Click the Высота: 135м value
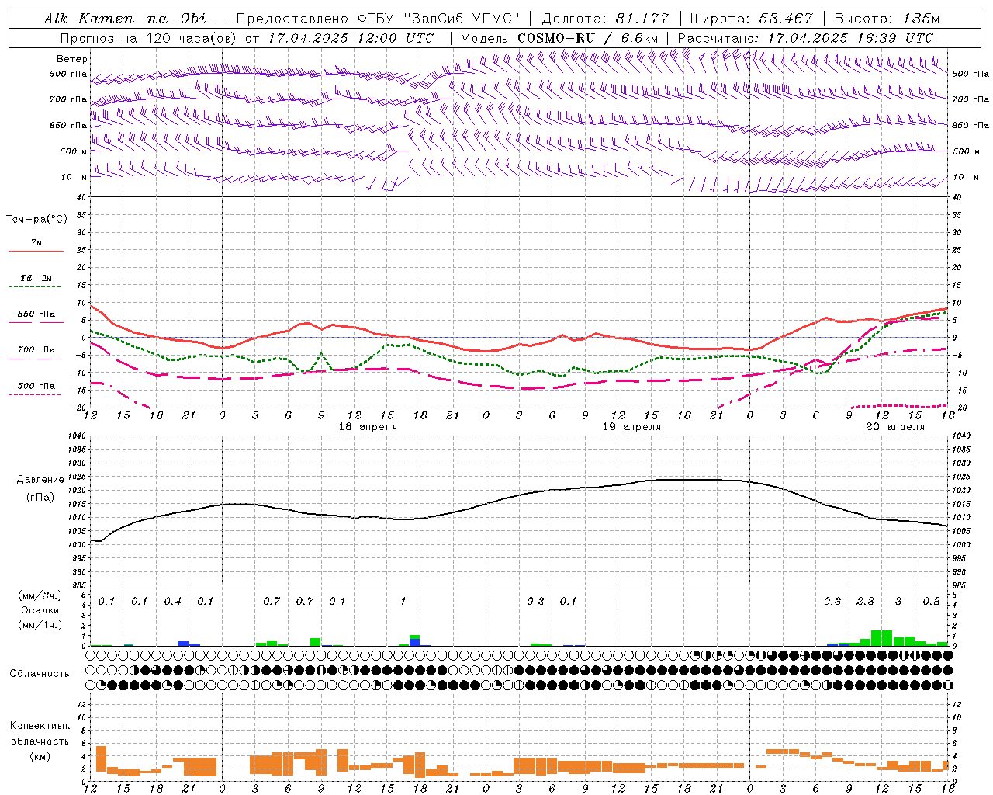Viewport: 993px width, 795px height. pos(887,19)
